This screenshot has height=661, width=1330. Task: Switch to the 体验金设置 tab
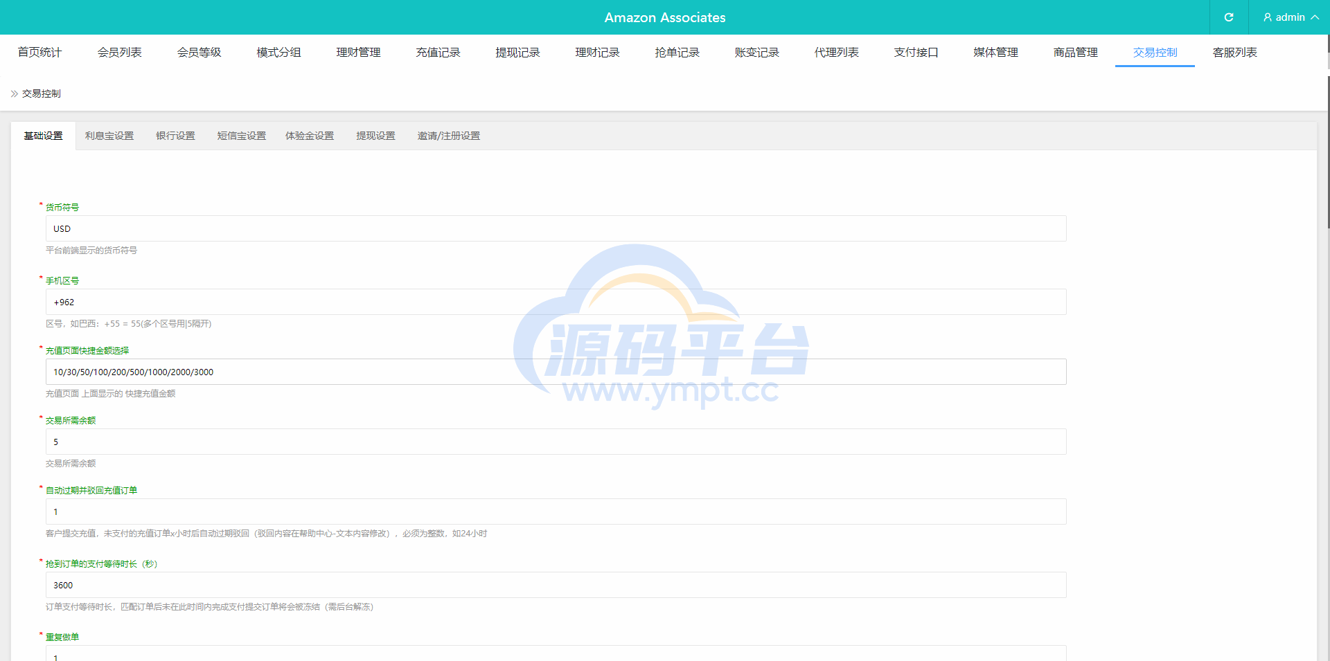pyautogui.click(x=310, y=136)
